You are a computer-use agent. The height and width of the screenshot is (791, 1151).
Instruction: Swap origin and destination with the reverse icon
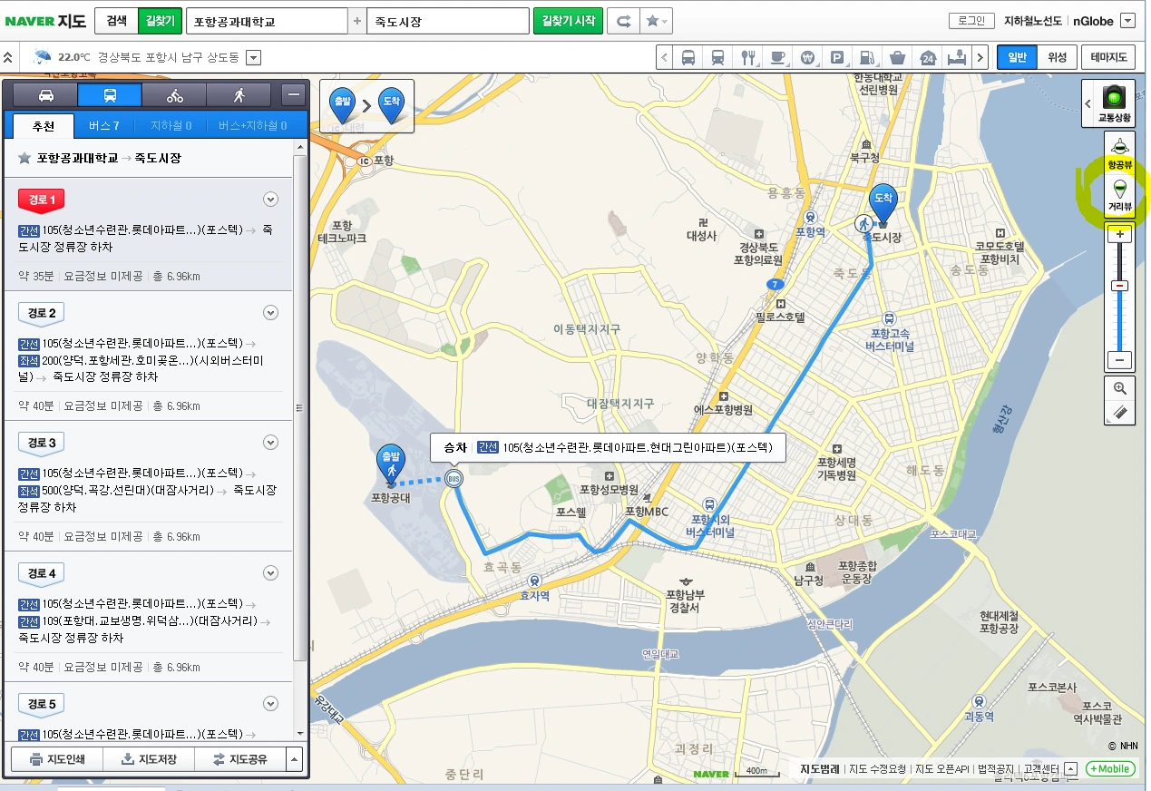tap(623, 21)
